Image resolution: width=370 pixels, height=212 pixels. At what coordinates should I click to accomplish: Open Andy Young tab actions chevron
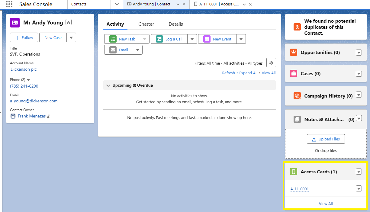(x=178, y=4)
